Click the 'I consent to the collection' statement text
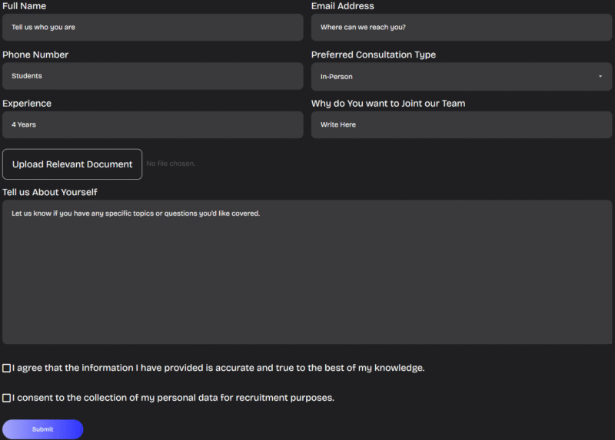This screenshot has width=615, height=440. coord(173,398)
